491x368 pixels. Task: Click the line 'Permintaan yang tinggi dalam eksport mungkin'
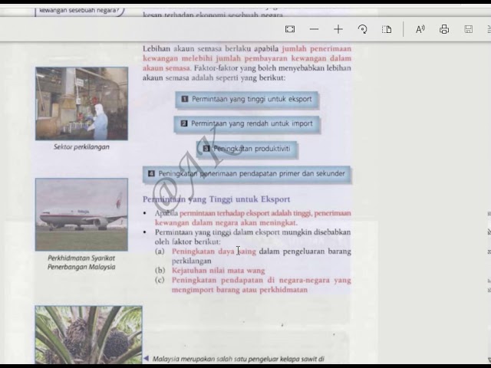click(252, 232)
